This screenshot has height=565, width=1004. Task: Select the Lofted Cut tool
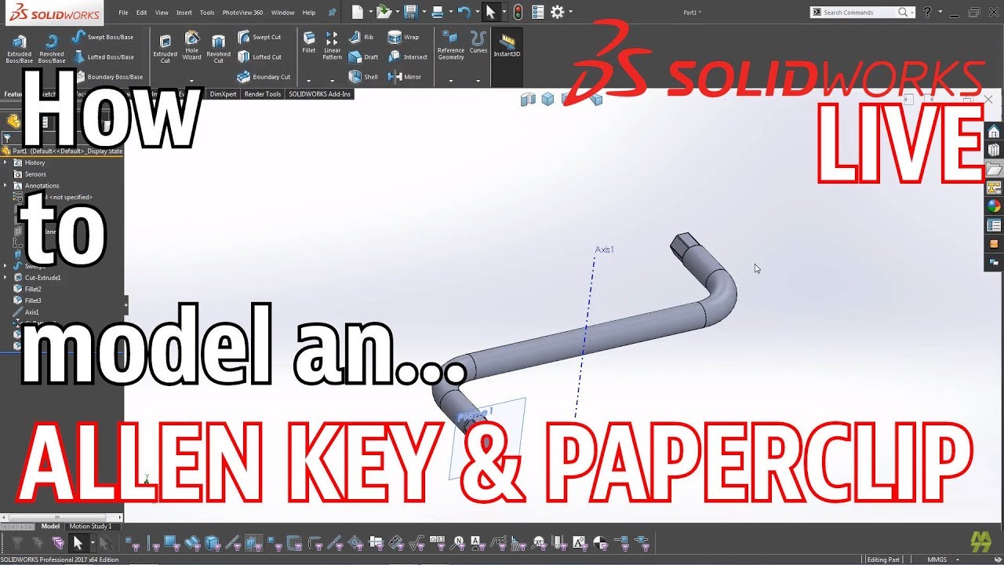click(x=260, y=57)
